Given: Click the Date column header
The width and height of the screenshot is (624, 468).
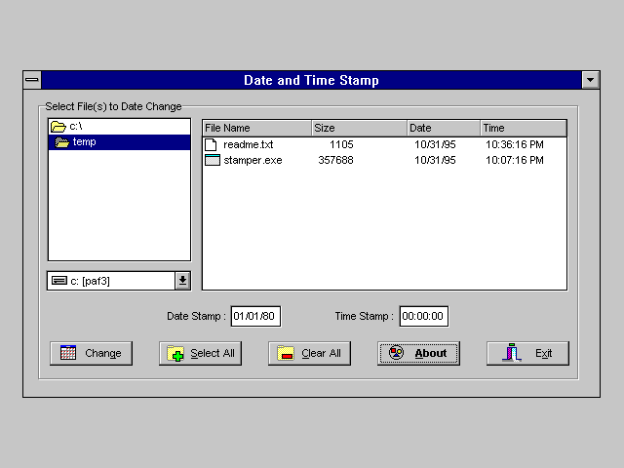Looking at the screenshot, I should 443,128.
